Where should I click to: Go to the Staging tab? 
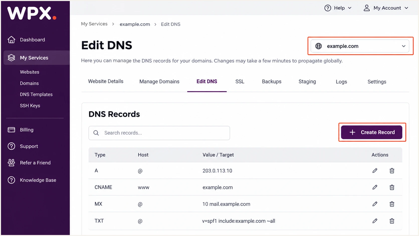click(307, 82)
